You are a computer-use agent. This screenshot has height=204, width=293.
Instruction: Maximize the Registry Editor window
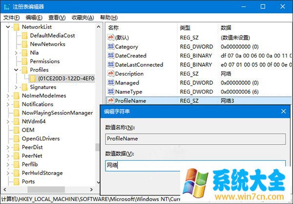[263, 6]
